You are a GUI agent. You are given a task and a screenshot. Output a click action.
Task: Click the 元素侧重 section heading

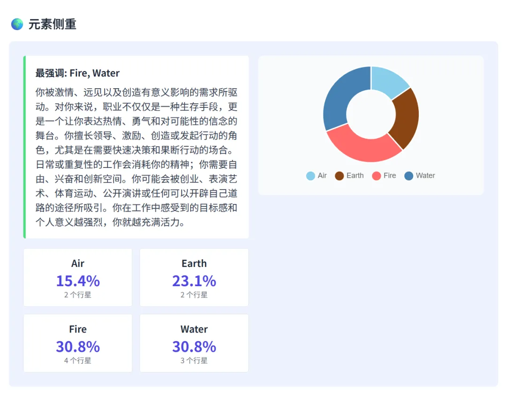click(52, 24)
